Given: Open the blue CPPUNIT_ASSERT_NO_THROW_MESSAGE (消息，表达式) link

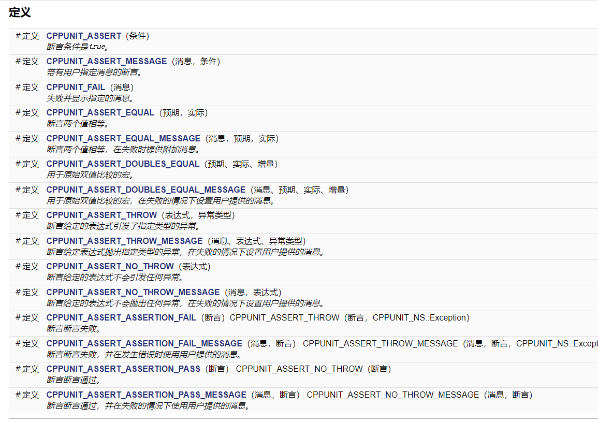Looking at the screenshot, I should coord(133,292).
